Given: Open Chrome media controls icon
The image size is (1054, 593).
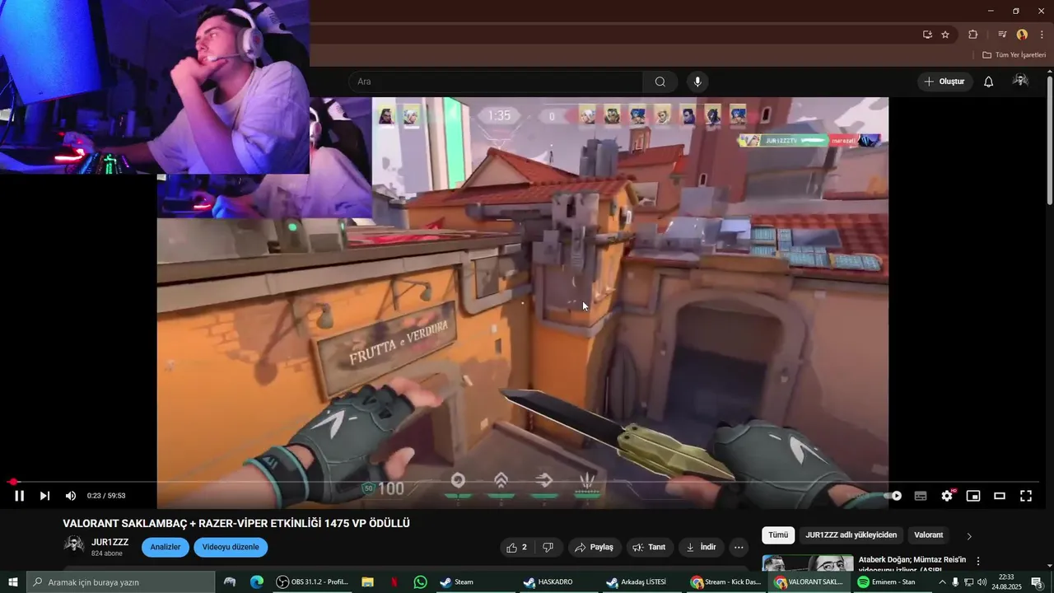Looking at the screenshot, I should point(1002,35).
